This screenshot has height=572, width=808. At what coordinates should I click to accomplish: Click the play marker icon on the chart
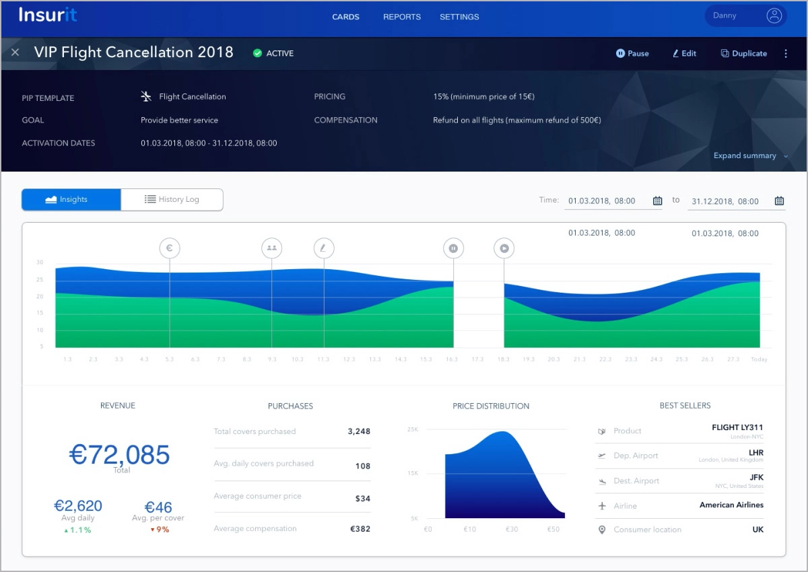point(504,248)
